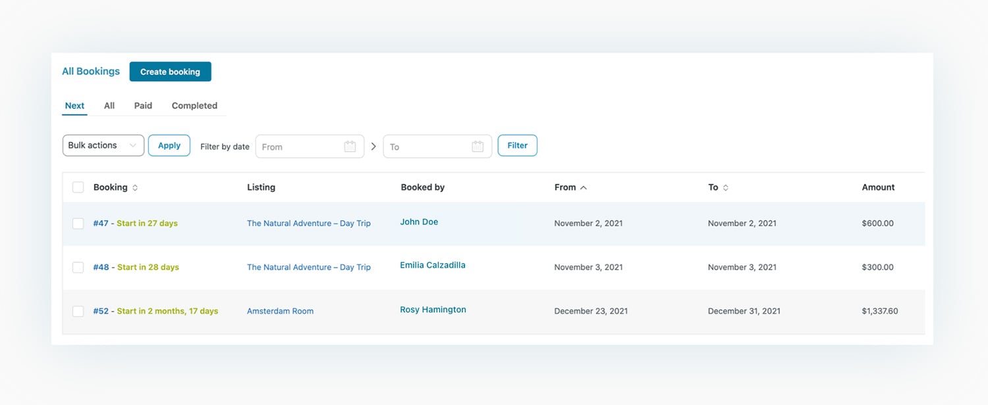Click the calendar icon in To field
This screenshot has height=405, width=988.
coord(478,147)
